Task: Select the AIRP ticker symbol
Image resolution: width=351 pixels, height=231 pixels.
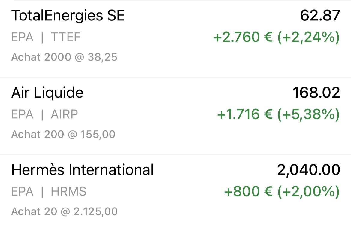Action: (x=64, y=114)
